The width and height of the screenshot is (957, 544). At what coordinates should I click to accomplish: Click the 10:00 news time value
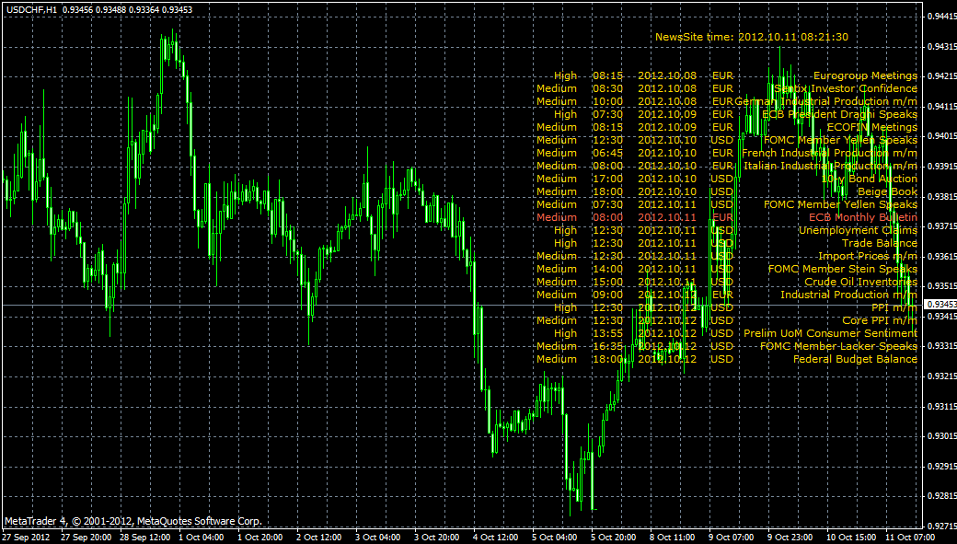coord(608,101)
